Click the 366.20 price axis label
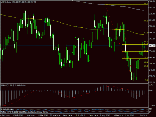Screen dimensions: 156x117 (152, 32)
